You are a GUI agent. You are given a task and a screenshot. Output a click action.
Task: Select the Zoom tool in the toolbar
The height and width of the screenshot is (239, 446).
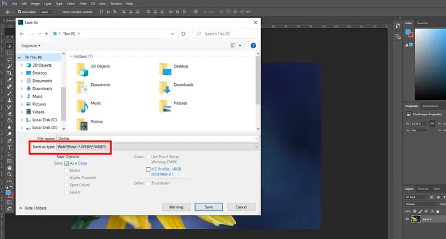[x=9, y=175]
